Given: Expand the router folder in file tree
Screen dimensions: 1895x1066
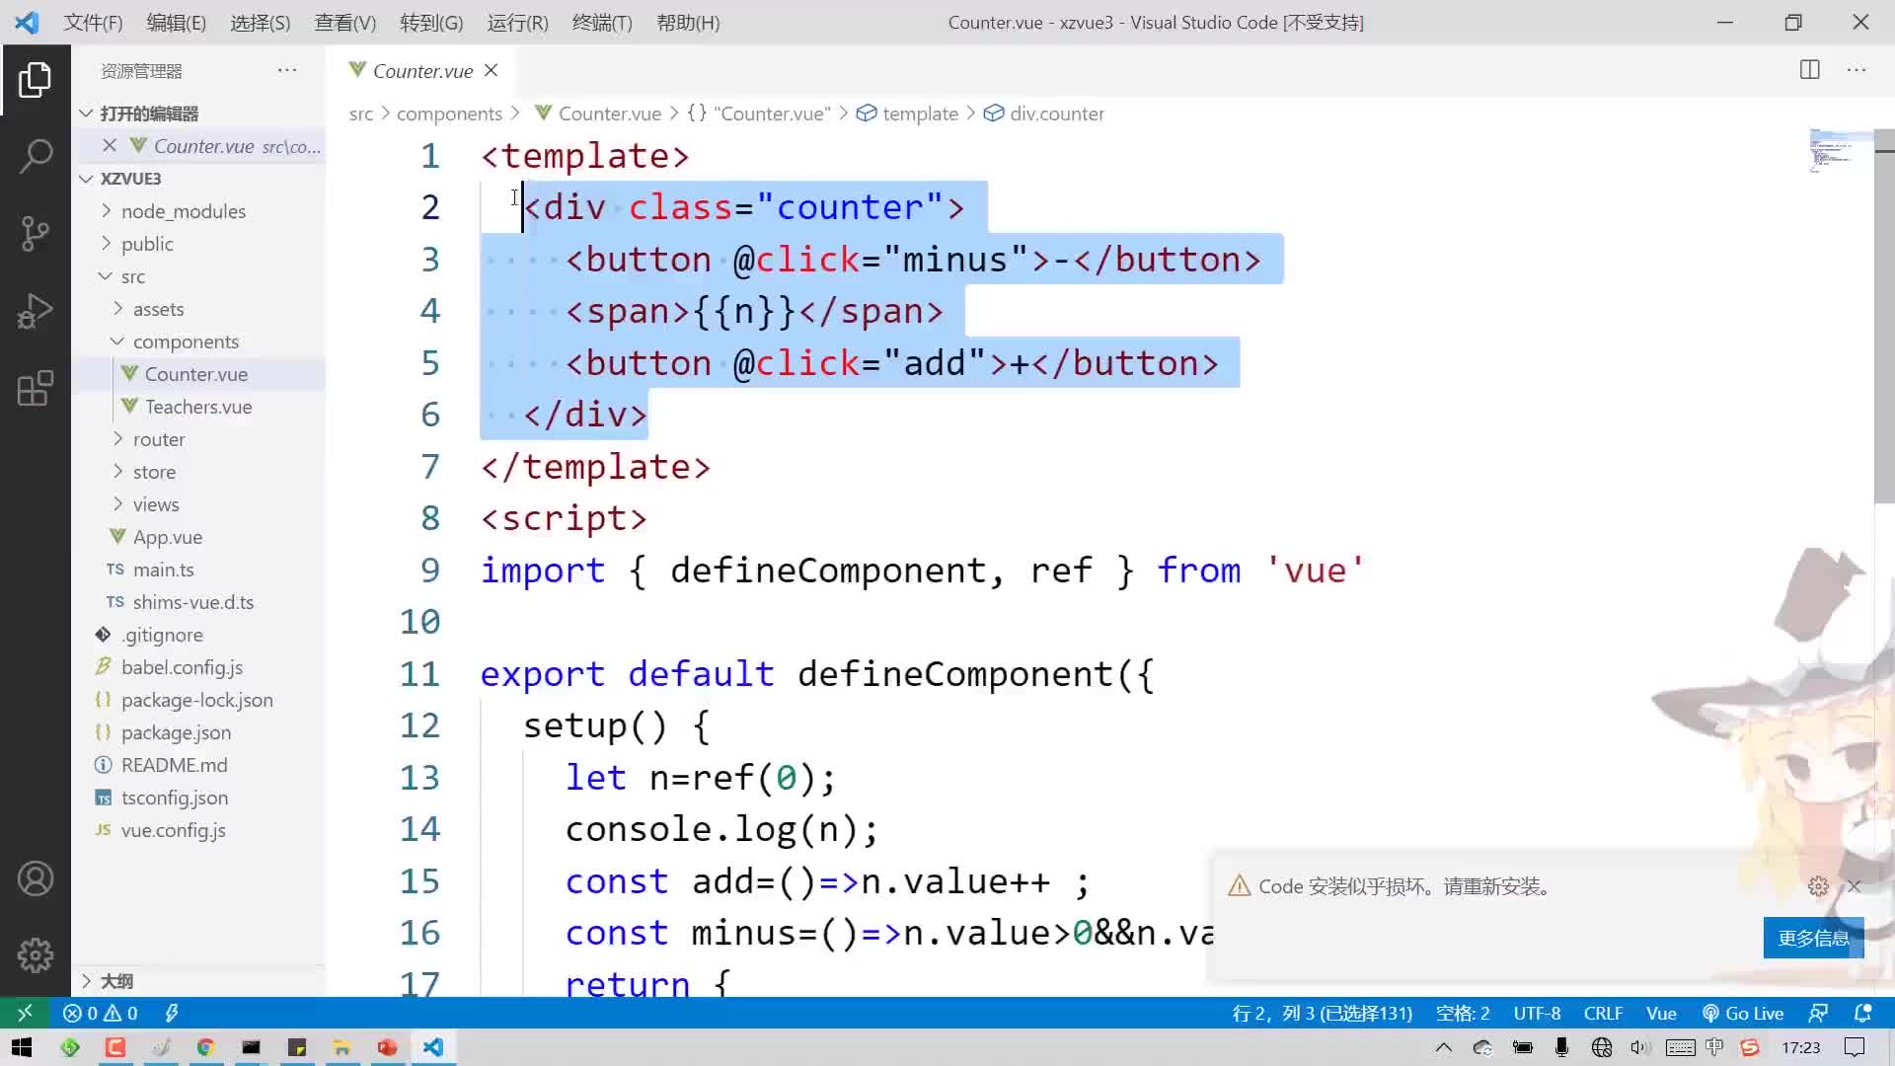Looking at the screenshot, I should coord(117,438).
